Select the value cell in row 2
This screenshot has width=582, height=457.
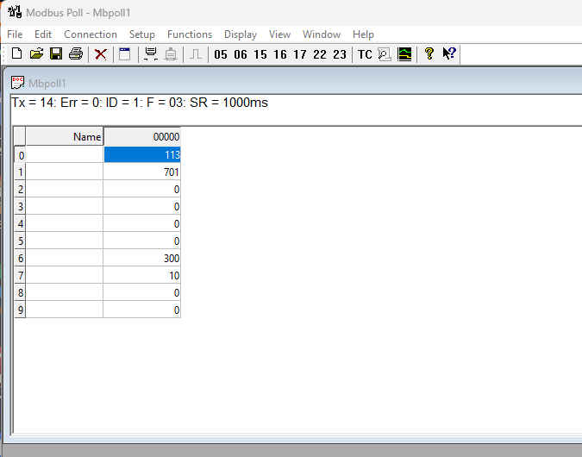pos(142,190)
